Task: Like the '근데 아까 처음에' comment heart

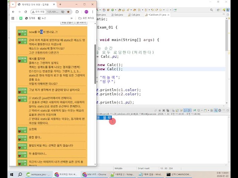Action: pyautogui.click(x=20, y=43)
